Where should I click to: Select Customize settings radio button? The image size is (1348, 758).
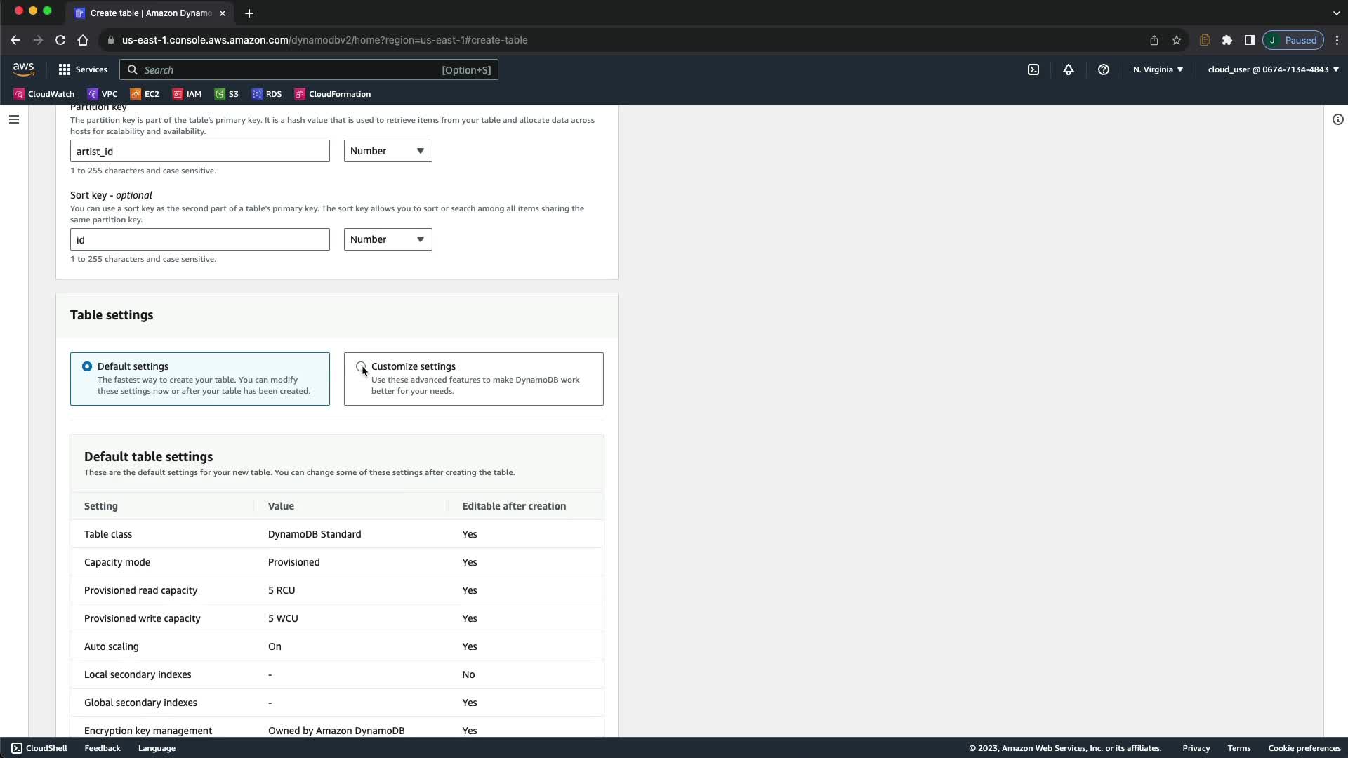[x=361, y=366]
